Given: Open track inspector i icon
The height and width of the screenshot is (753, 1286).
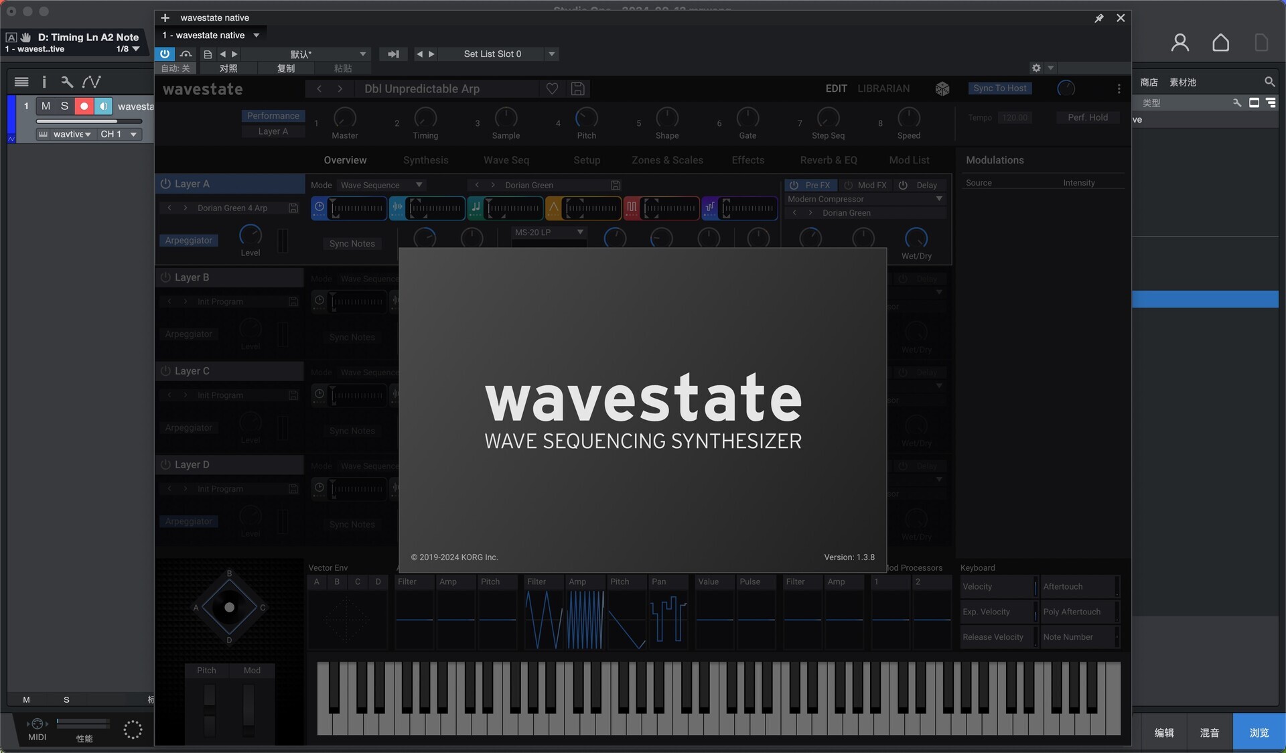Looking at the screenshot, I should (44, 82).
